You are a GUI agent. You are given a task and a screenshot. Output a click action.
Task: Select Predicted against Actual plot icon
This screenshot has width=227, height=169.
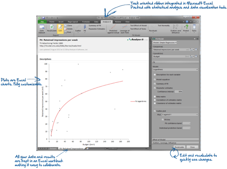pos(113,29)
